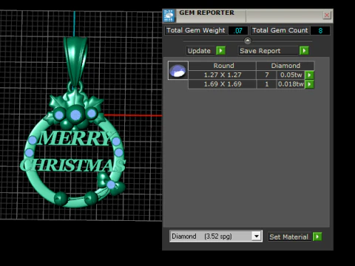
Task: Click the MERRY text on the pendant model
Action: pyautogui.click(x=75, y=138)
